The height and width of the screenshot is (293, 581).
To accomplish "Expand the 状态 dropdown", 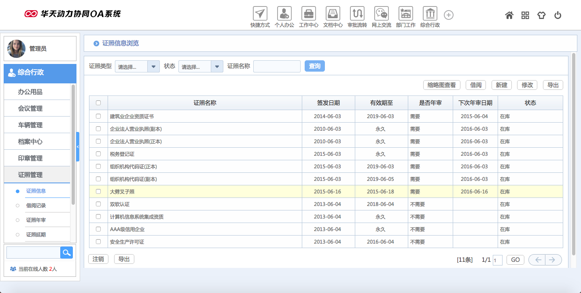I will pos(217,67).
